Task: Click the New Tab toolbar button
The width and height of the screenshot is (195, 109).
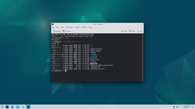Action: 57,31
